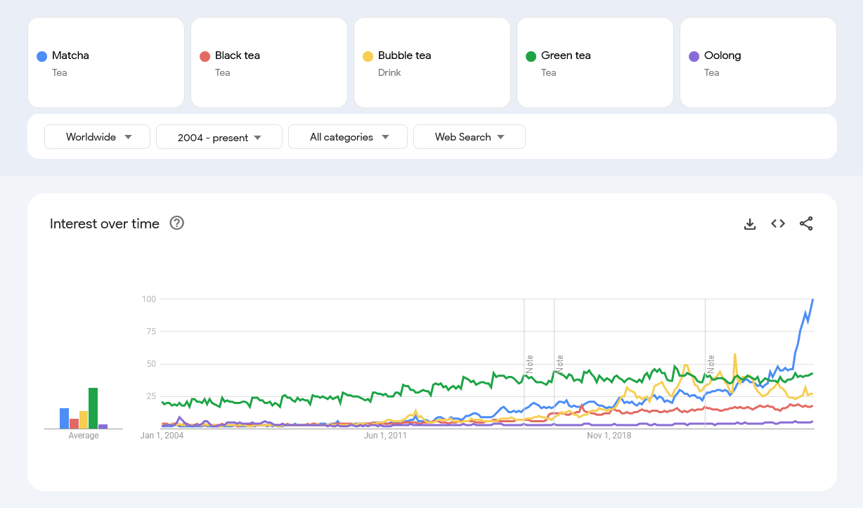Click the 'Interest over time' heading

tap(105, 223)
